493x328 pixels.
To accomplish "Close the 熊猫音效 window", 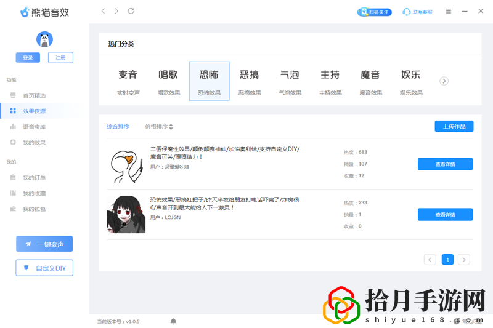I will click(x=481, y=11).
